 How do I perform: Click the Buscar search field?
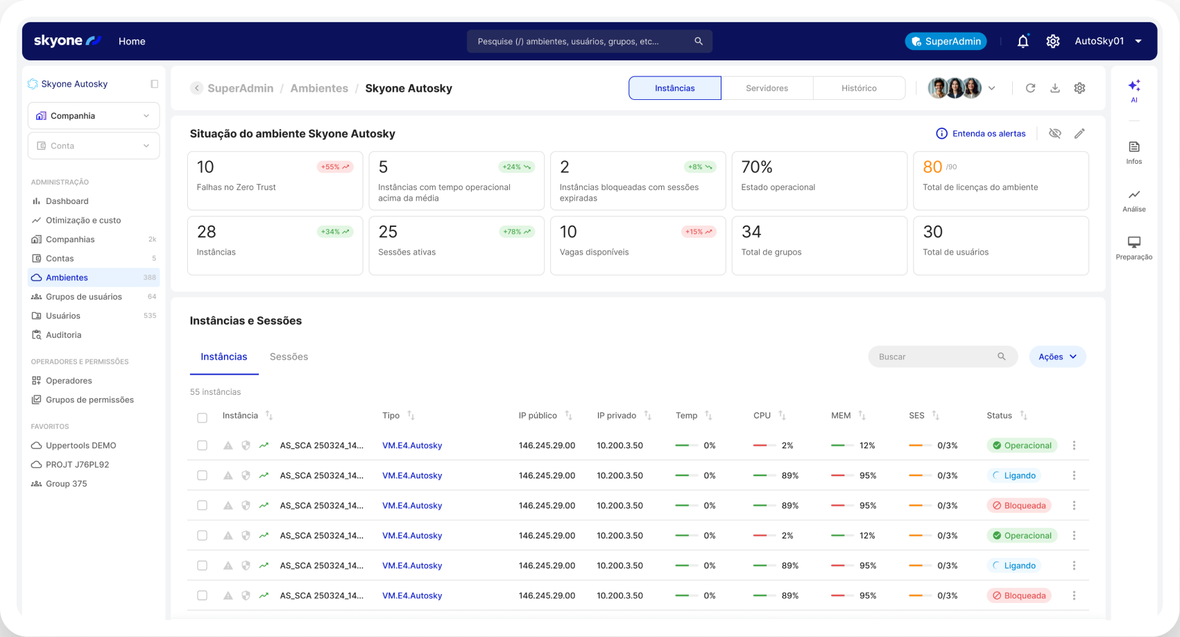point(933,357)
